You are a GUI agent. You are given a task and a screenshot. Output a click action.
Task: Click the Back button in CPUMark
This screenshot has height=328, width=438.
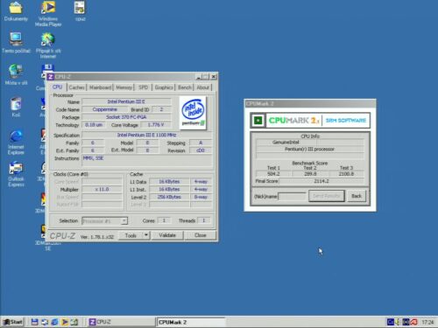357,196
